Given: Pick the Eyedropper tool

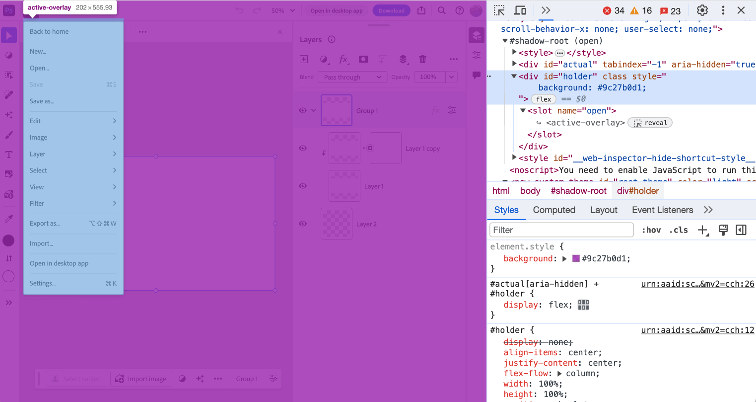Looking at the screenshot, I should 9,219.
